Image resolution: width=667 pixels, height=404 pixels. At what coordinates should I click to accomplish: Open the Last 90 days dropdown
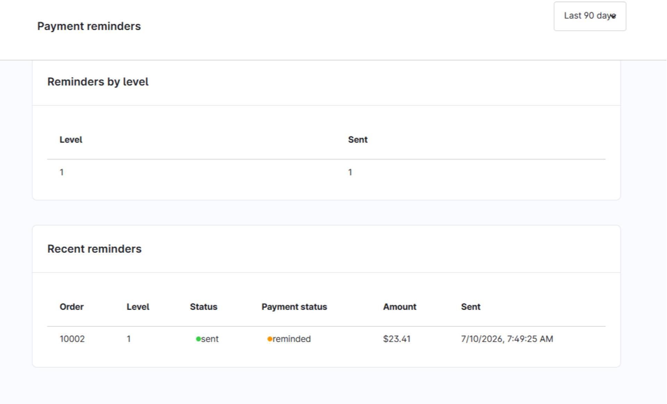pyautogui.click(x=590, y=16)
